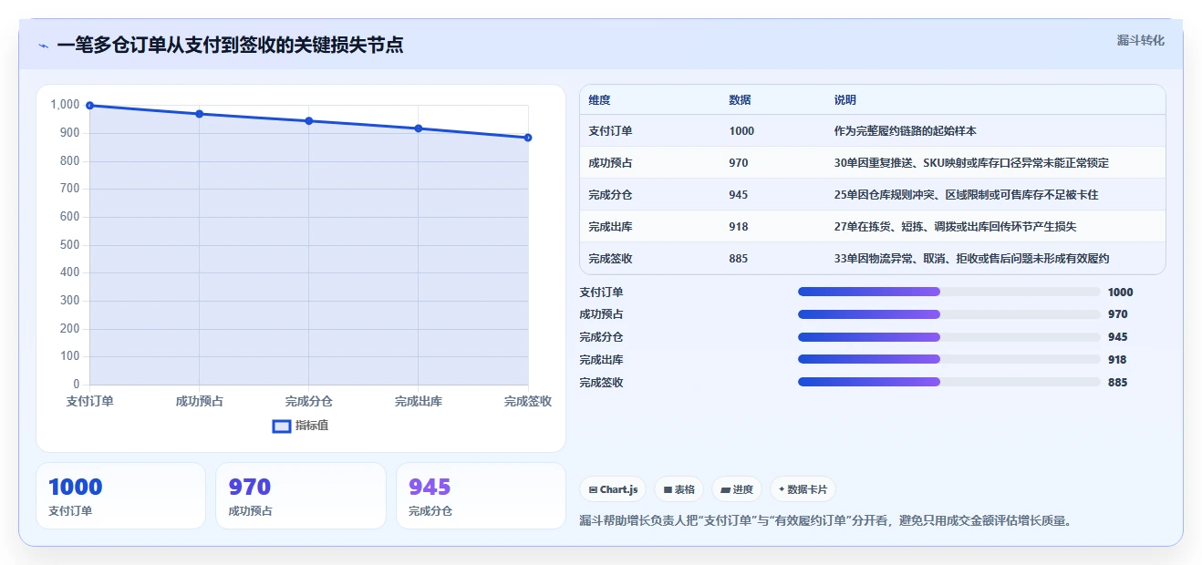This screenshot has width=1202, height=565.
Task: Click the 918 value in table
Action: point(739,227)
